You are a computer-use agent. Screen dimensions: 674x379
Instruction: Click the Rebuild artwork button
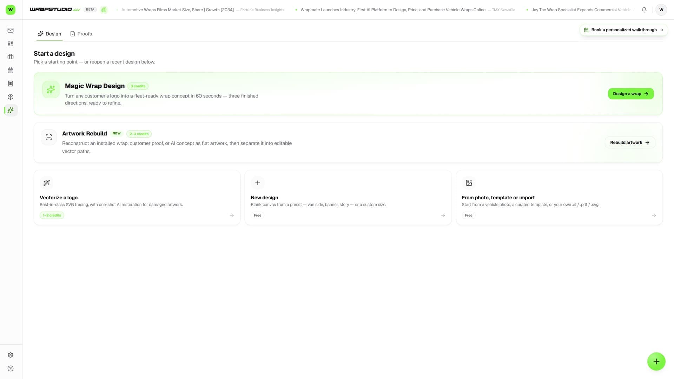pos(630,142)
